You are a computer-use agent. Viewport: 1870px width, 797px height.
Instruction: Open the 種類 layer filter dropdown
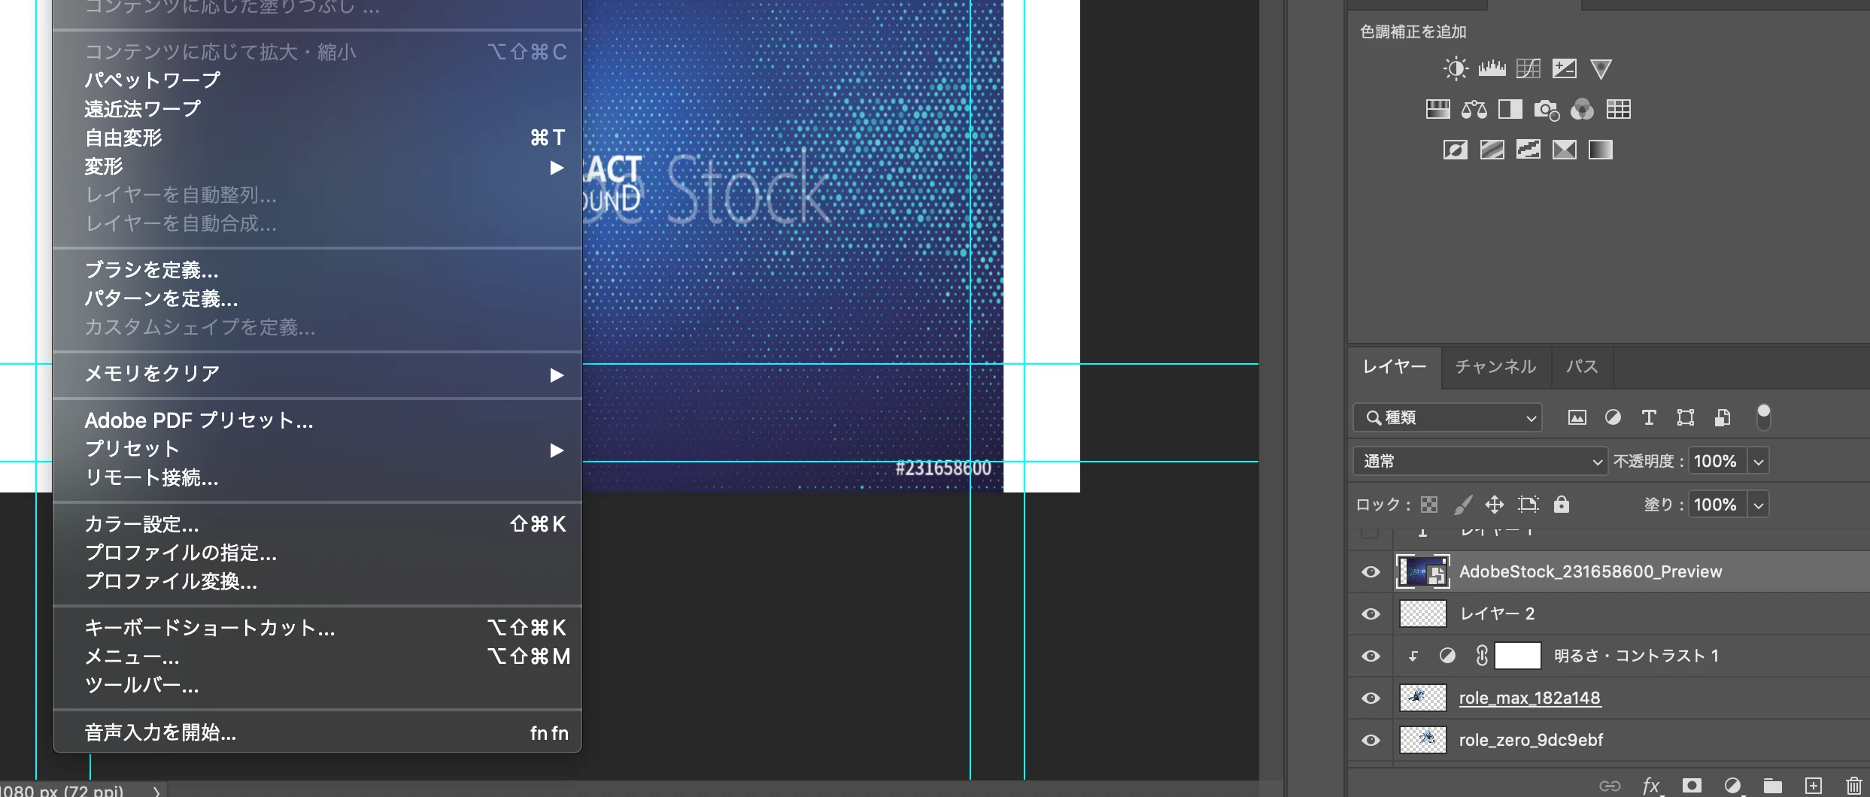coord(1447,417)
